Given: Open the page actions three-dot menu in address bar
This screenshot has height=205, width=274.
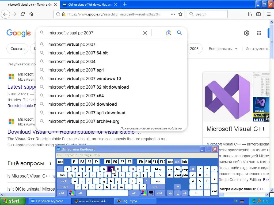Looking at the screenshot, I should point(173,14).
